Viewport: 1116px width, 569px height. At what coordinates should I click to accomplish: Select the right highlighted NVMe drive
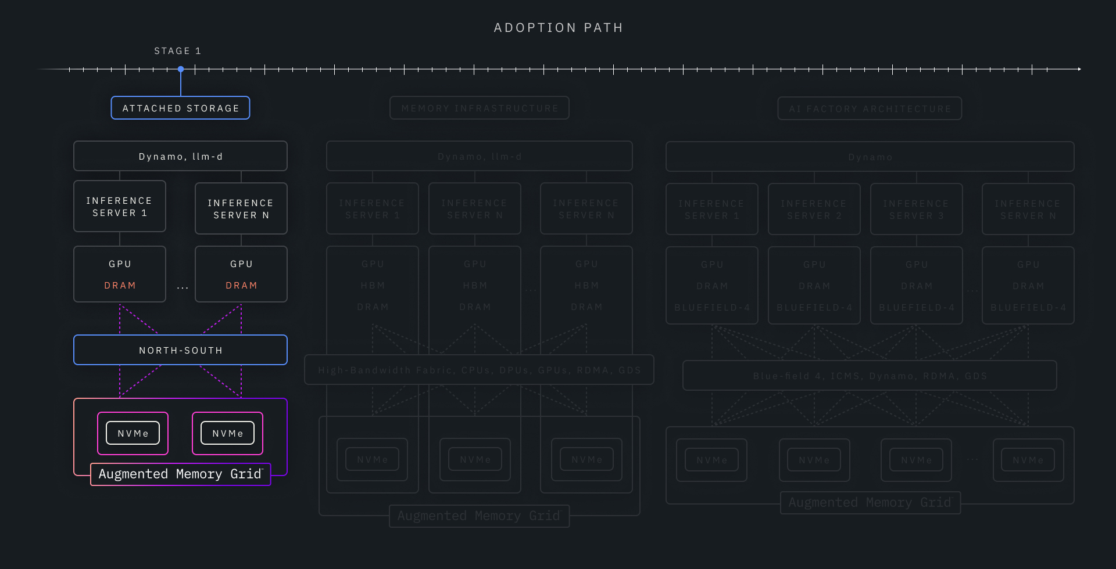pyautogui.click(x=227, y=433)
